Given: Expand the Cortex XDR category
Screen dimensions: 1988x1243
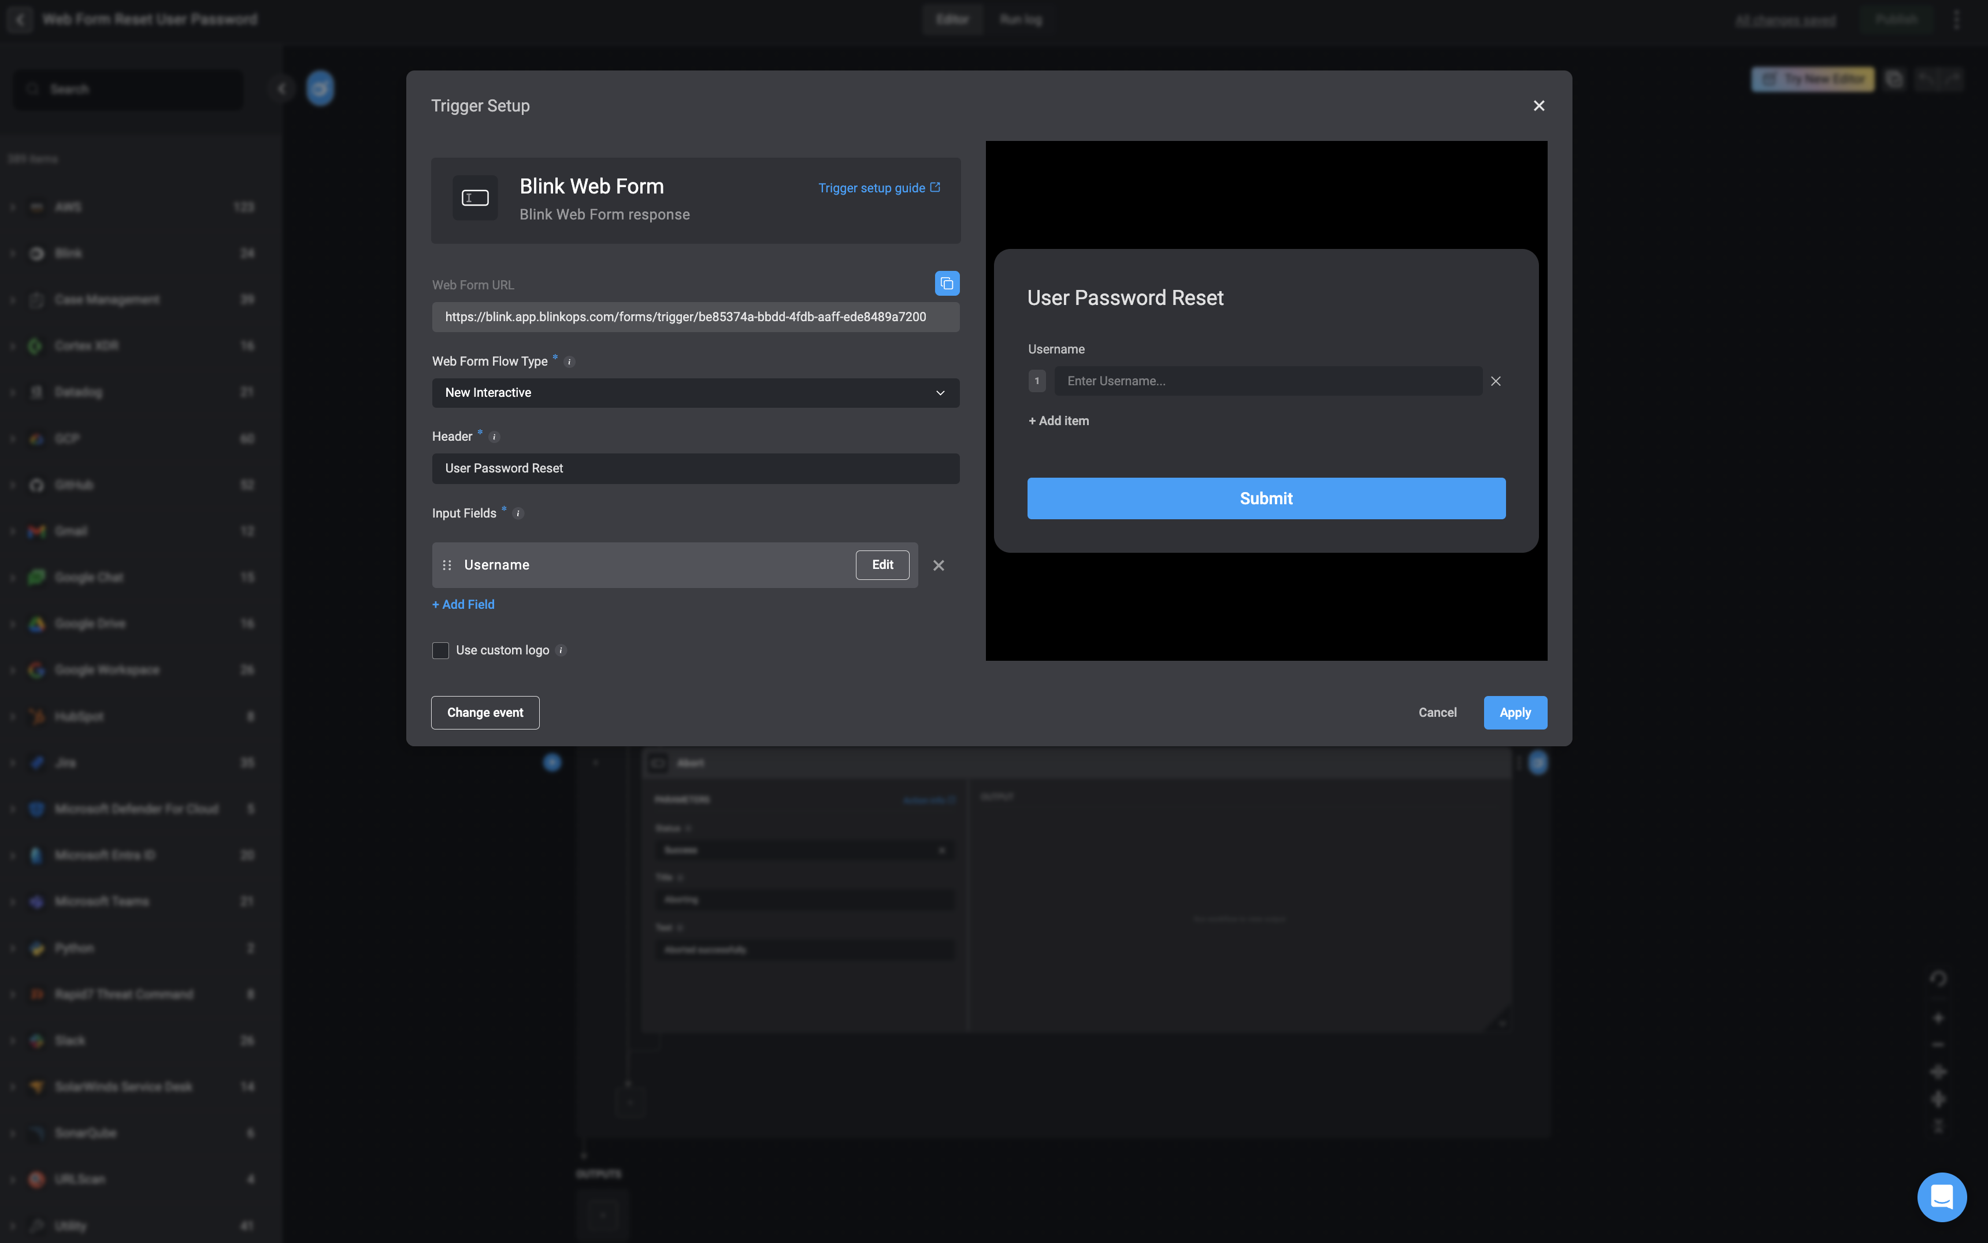Looking at the screenshot, I should [13, 346].
